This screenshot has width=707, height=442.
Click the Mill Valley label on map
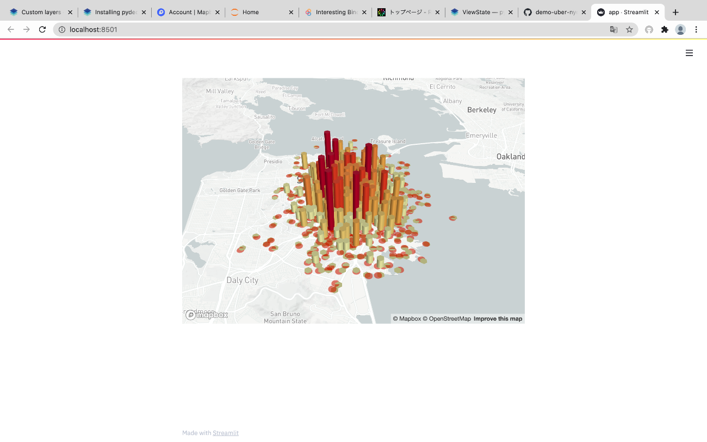click(220, 91)
